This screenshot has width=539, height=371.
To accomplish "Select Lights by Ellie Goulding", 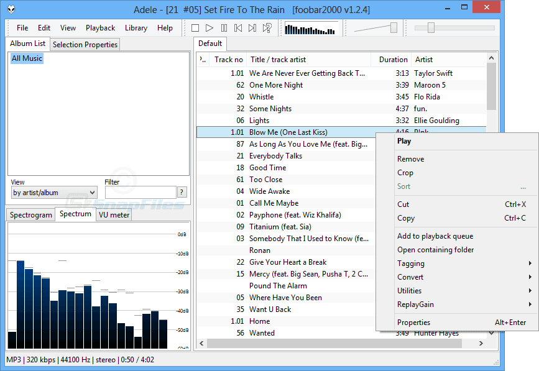I will (341, 121).
